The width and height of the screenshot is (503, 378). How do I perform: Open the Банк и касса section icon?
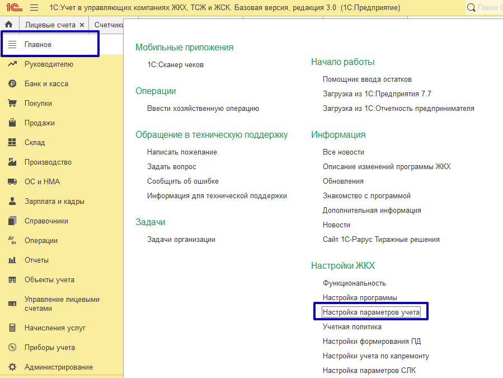coord(12,84)
